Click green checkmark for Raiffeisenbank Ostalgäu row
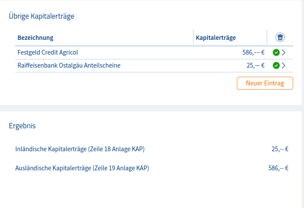This screenshot has height=208, width=304. (x=276, y=66)
